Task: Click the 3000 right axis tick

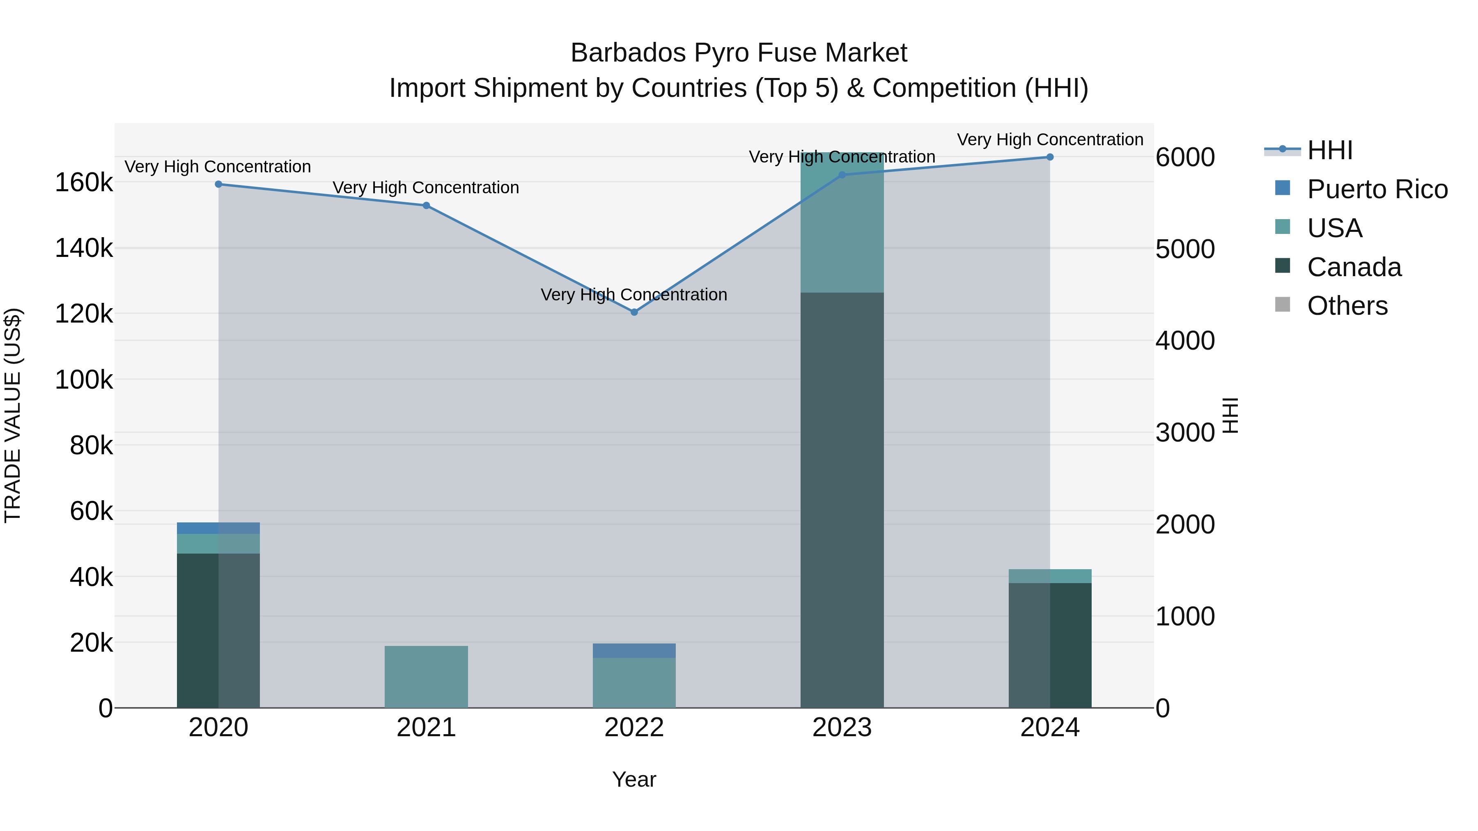Action: pyautogui.click(x=1185, y=433)
